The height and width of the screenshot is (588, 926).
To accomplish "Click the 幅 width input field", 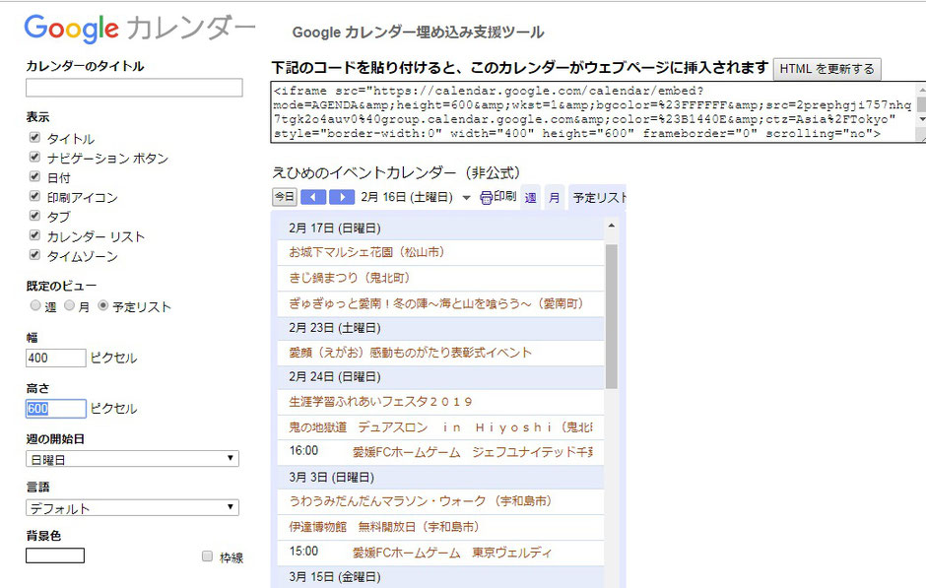I will [55, 358].
